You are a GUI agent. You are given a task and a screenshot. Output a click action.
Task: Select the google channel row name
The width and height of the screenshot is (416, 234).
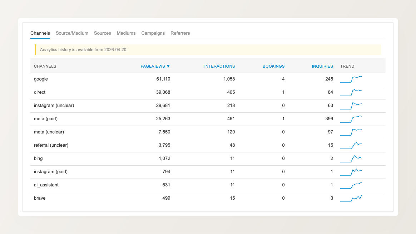pos(41,79)
